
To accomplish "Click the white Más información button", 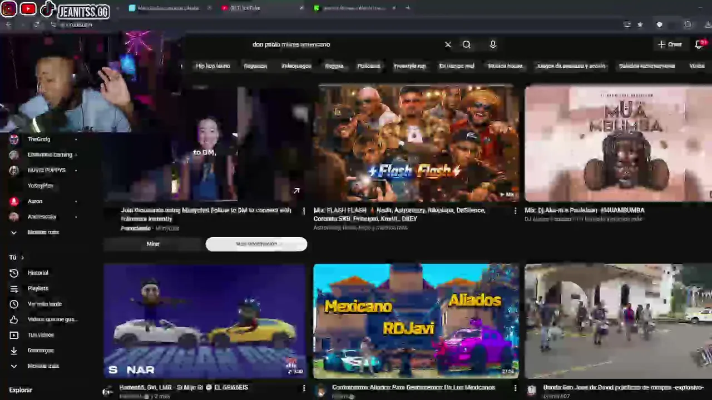I will (256, 244).
